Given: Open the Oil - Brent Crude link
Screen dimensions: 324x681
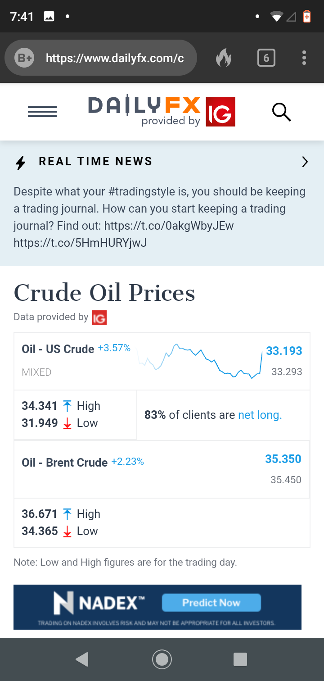Looking at the screenshot, I should coord(64,463).
